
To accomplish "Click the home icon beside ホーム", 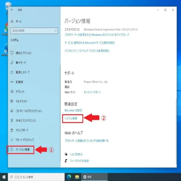I will (12, 21).
